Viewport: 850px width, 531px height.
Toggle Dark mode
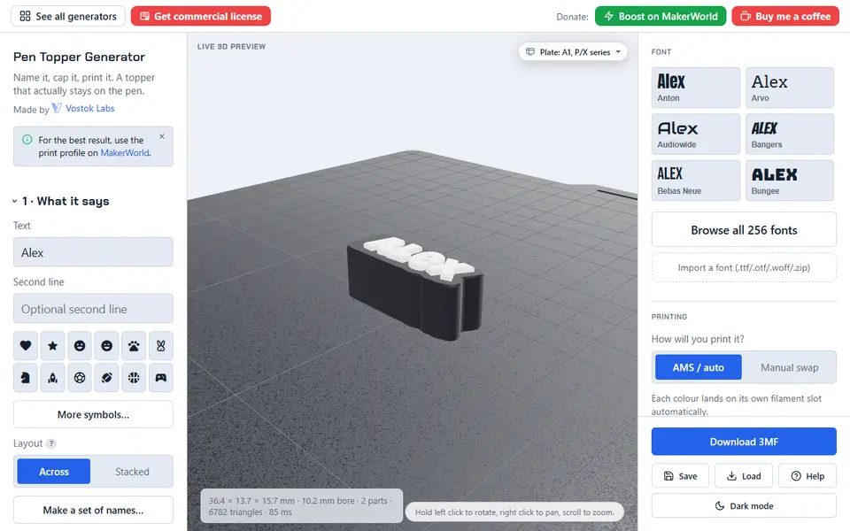[744, 506]
